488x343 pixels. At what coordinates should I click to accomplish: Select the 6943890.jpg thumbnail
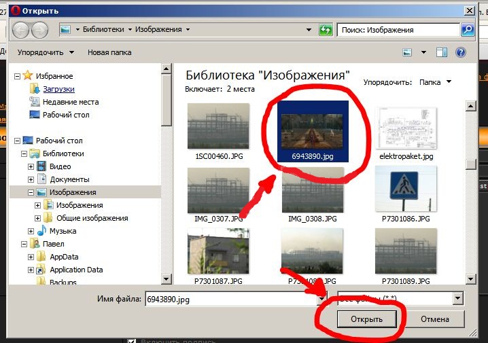tap(312, 132)
